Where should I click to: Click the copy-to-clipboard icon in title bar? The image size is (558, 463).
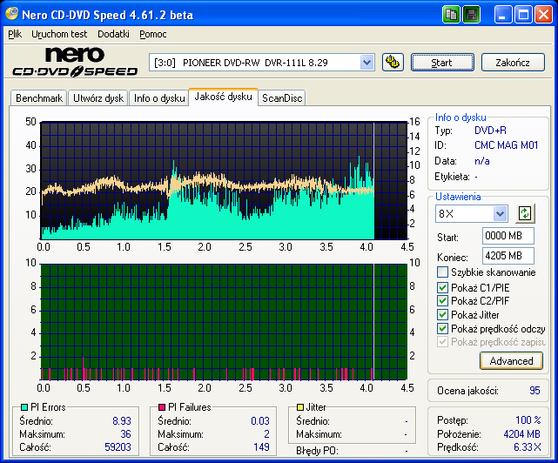(451, 15)
